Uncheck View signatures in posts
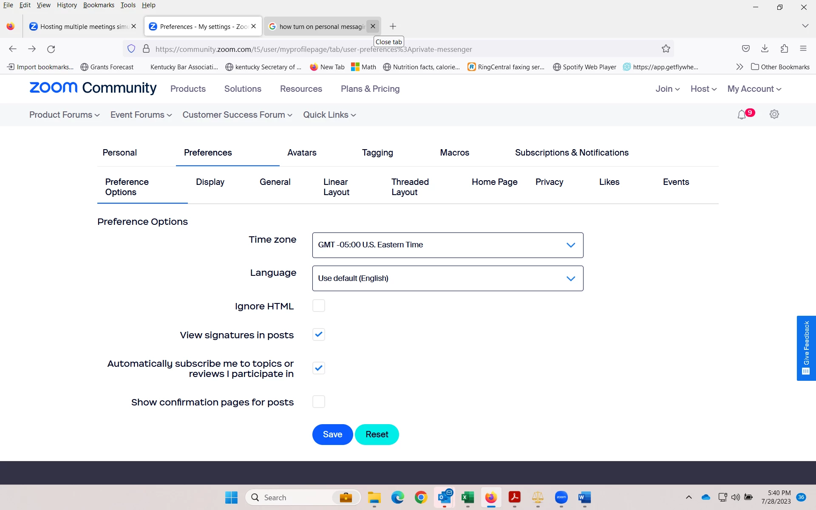This screenshot has width=816, height=510. coord(318,334)
